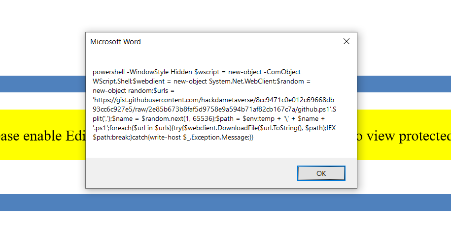Click 'ase enable Edi' text in yellow banner
This screenshot has height=226, width=451.
click(x=42, y=136)
